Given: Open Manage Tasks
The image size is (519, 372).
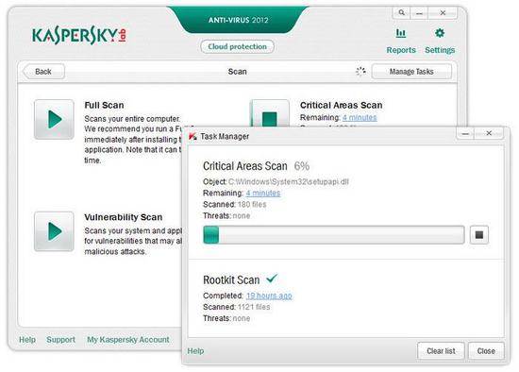Looking at the screenshot, I should pyautogui.click(x=411, y=72).
